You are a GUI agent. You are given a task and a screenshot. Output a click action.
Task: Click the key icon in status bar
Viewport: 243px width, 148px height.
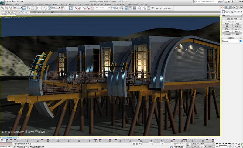pos(189,145)
